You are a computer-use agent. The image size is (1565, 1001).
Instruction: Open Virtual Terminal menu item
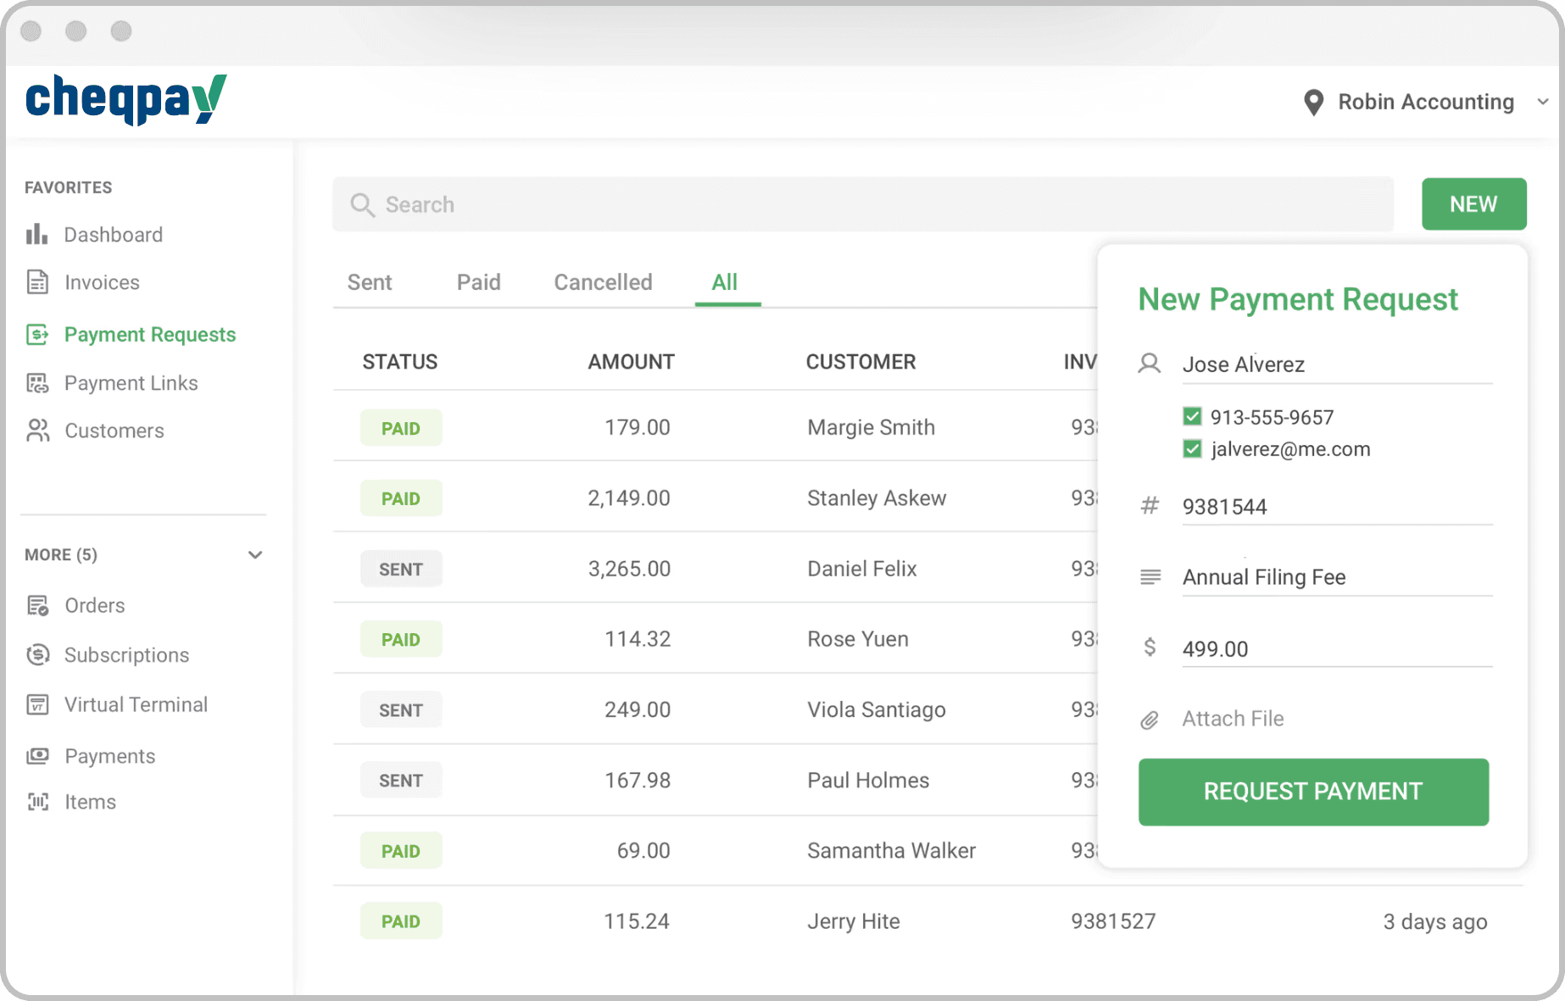click(136, 704)
